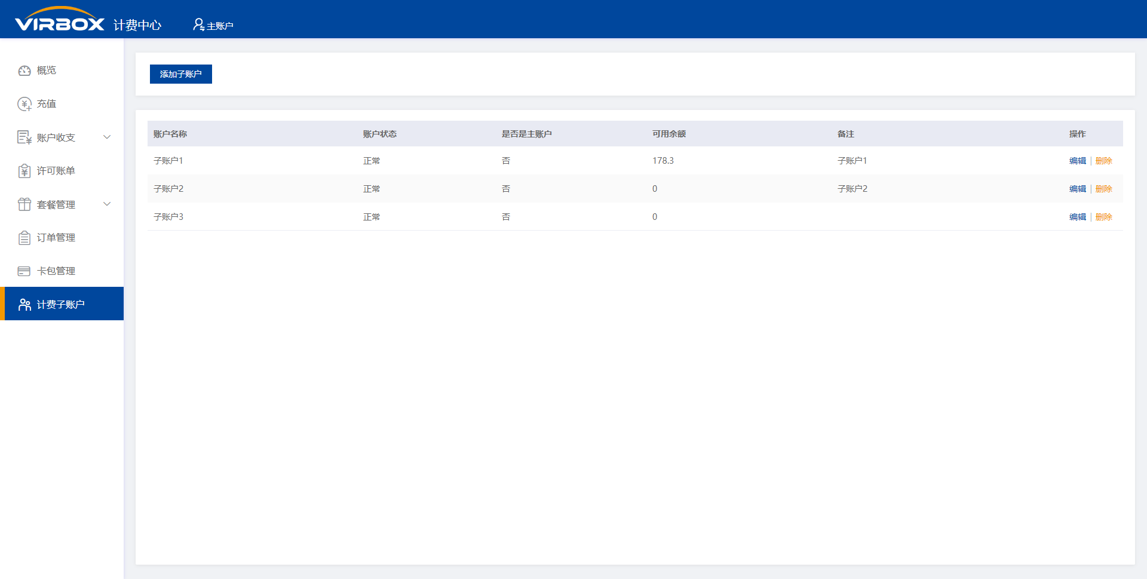Click the 0 balance of 子账户2
Viewport: 1147px width, 579px height.
point(655,189)
